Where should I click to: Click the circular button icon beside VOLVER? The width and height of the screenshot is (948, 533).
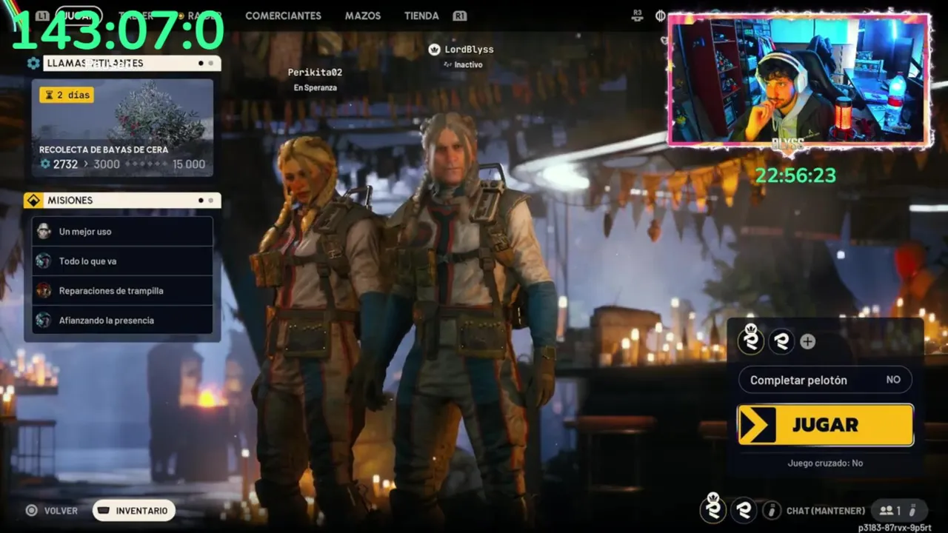point(31,510)
